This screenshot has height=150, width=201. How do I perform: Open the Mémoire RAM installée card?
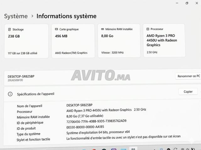click(119, 41)
